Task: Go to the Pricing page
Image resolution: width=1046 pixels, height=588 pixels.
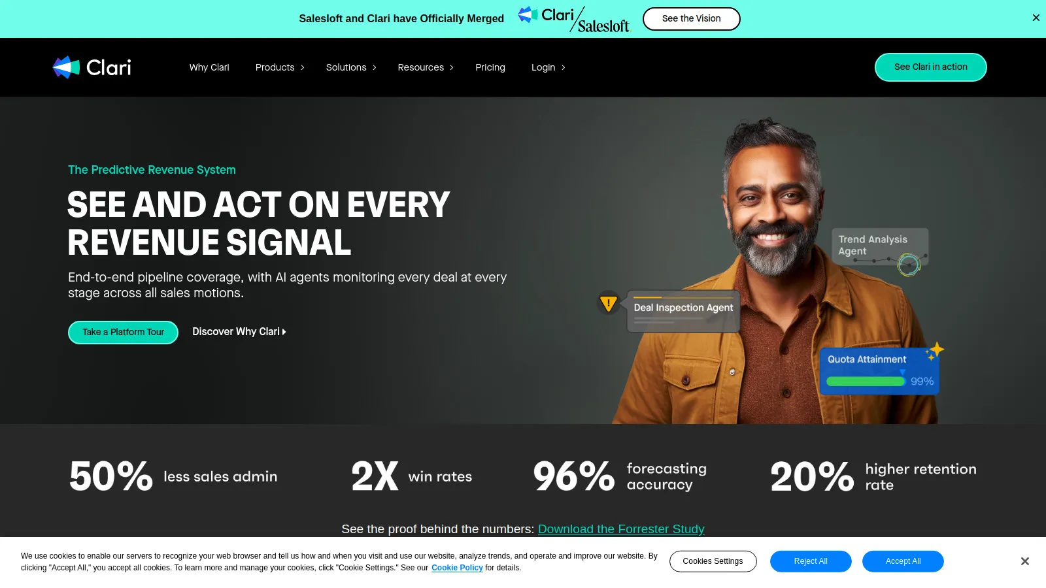Action: [x=490, y=67]
